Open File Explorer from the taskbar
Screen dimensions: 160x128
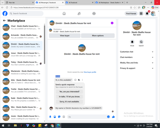pos(15,125)
